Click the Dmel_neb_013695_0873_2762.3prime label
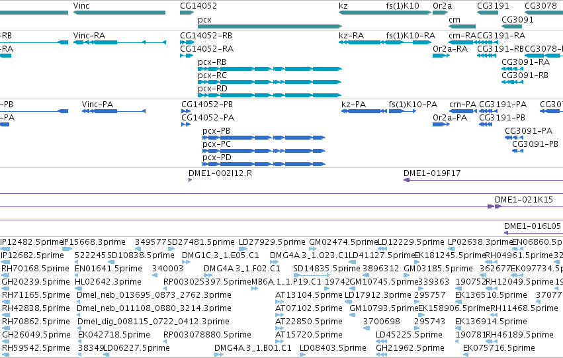Screen dimensions: 563x358 click(x=154, y=294)
